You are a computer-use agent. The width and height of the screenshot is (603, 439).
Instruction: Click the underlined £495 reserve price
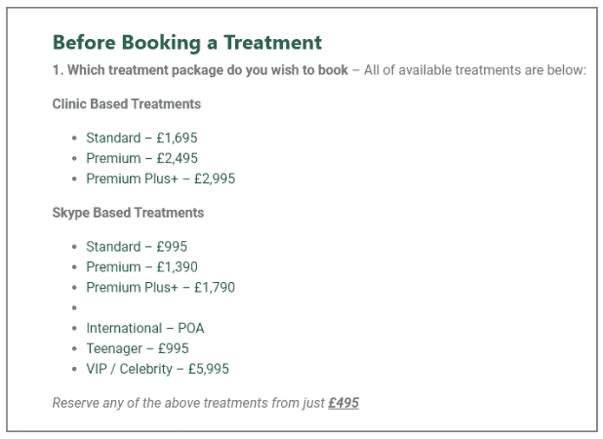pos(343,403)
